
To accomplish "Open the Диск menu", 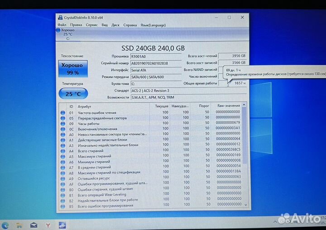I will pyautogui.click(x=115, y=25).
